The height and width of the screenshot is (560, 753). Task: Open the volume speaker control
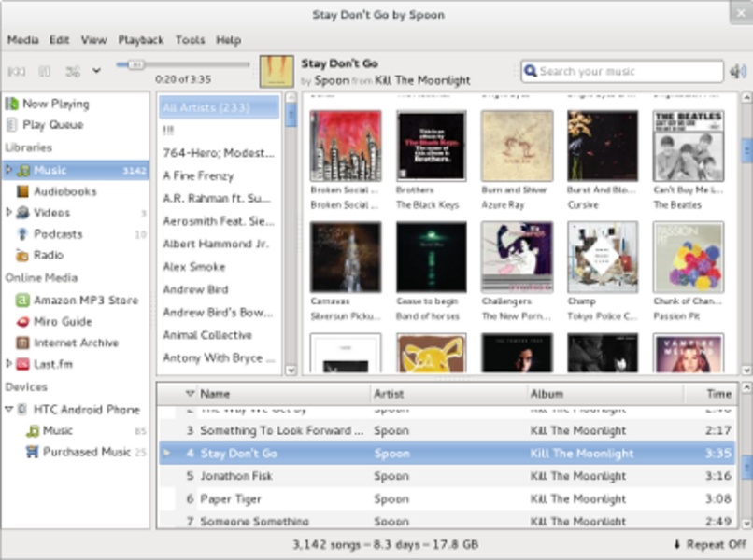737,71
